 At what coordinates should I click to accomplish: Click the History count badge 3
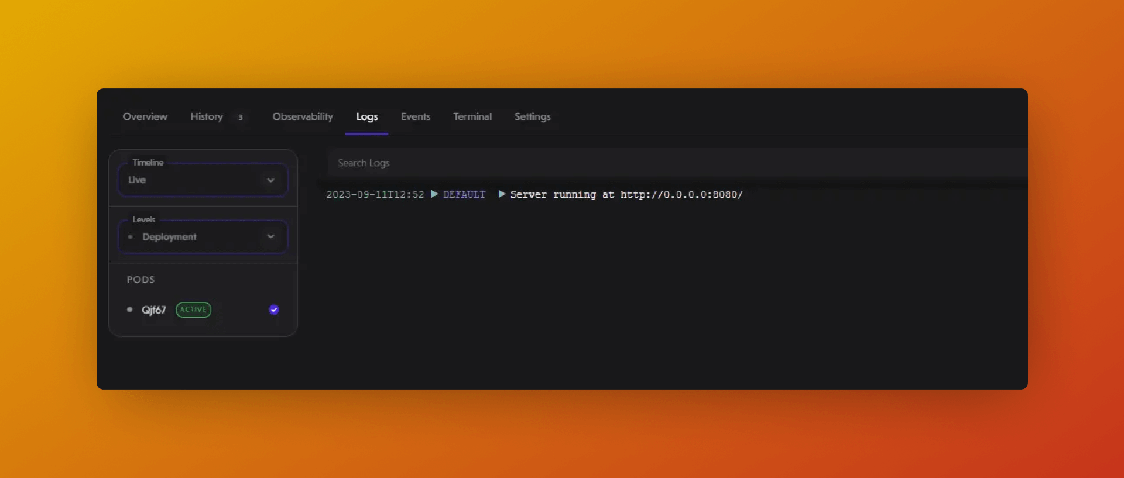[x=241, y=117]
